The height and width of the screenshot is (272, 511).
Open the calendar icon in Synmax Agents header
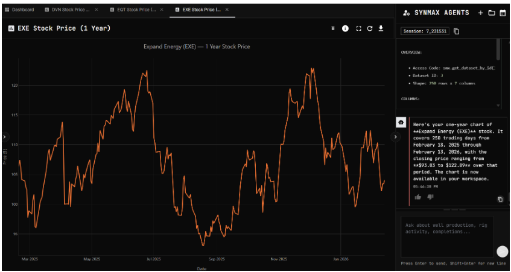coord(503,13)
